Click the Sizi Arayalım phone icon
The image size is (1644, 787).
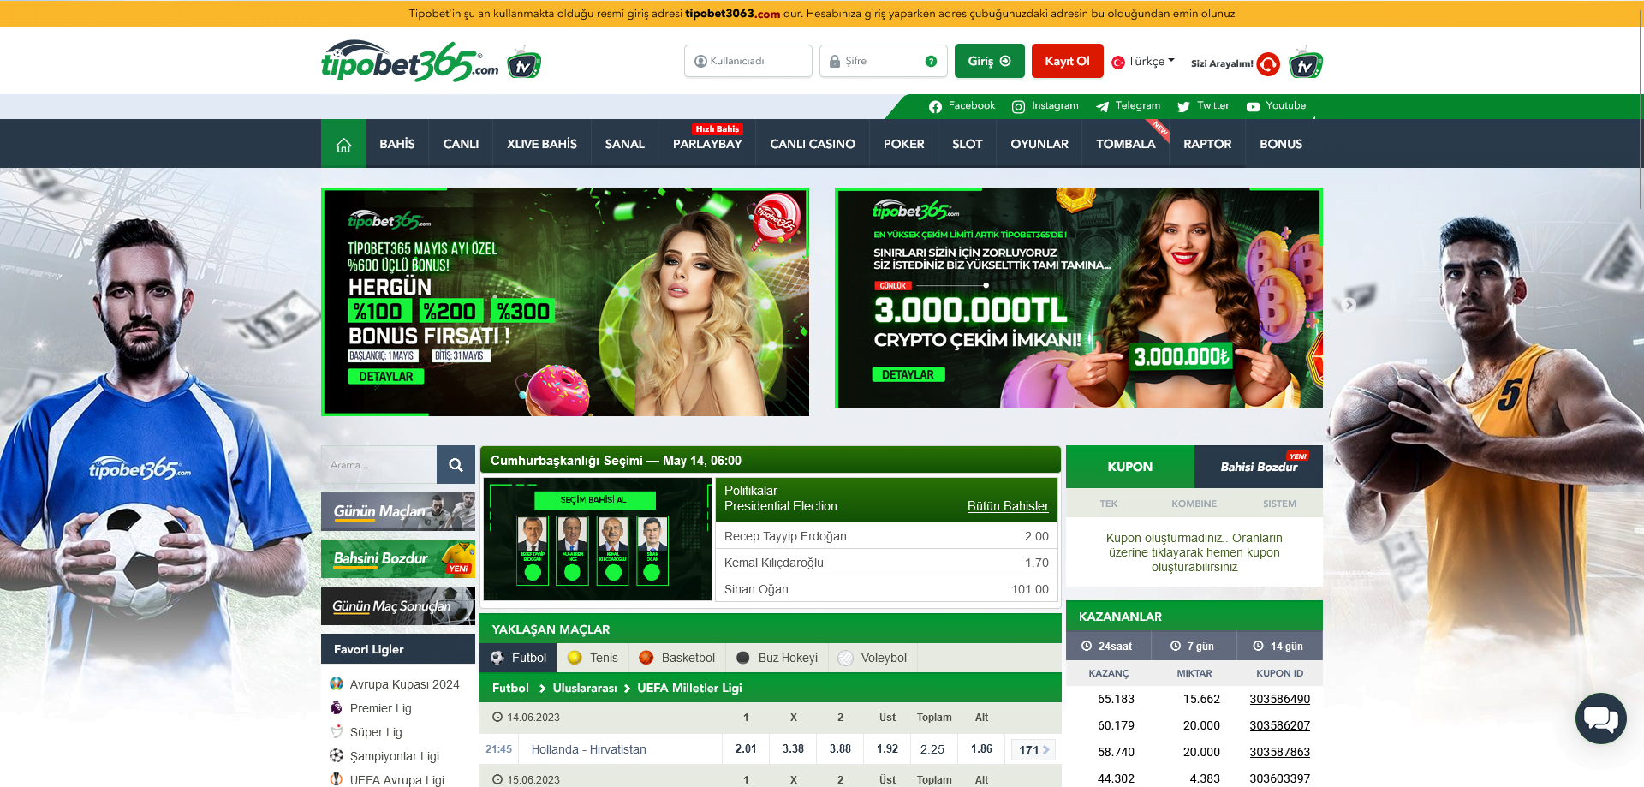(x=1268, y=63)
